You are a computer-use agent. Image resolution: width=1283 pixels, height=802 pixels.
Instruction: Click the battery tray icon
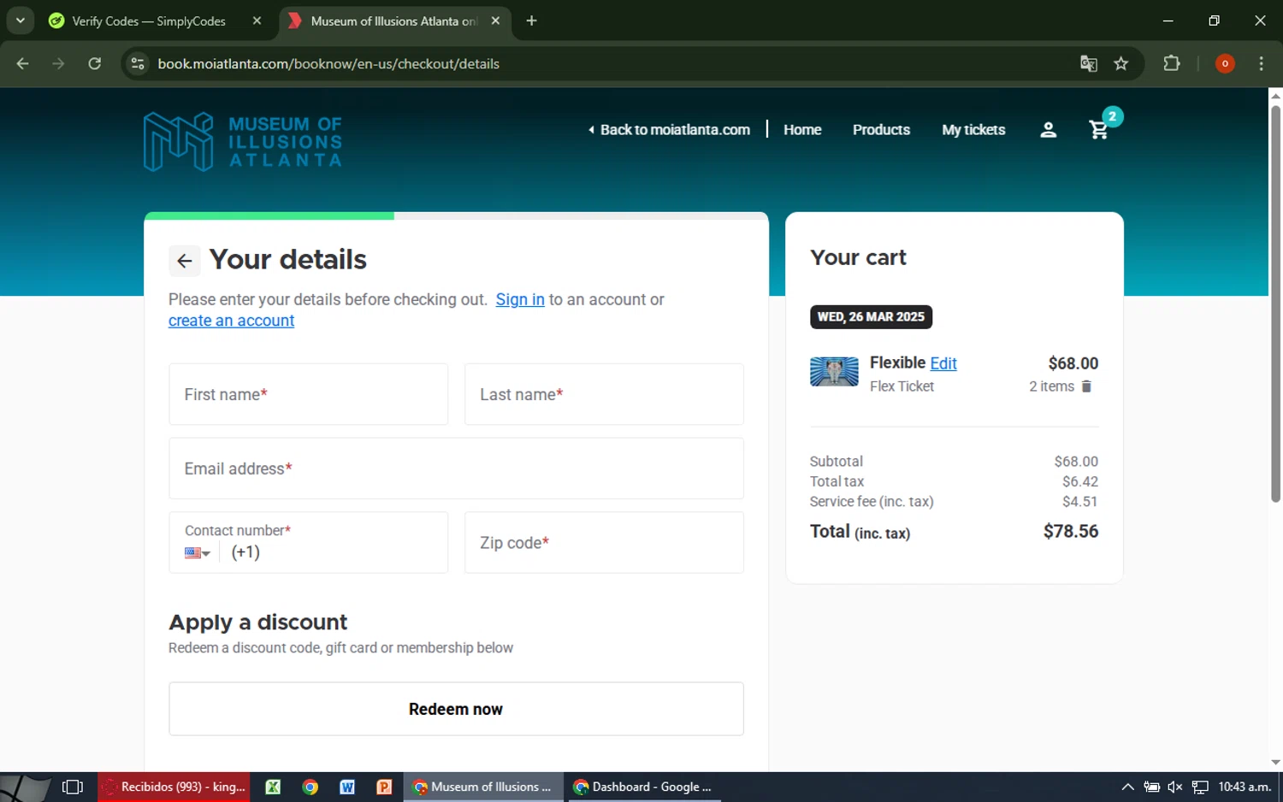pyautogui.click(x=1152, y=787)
